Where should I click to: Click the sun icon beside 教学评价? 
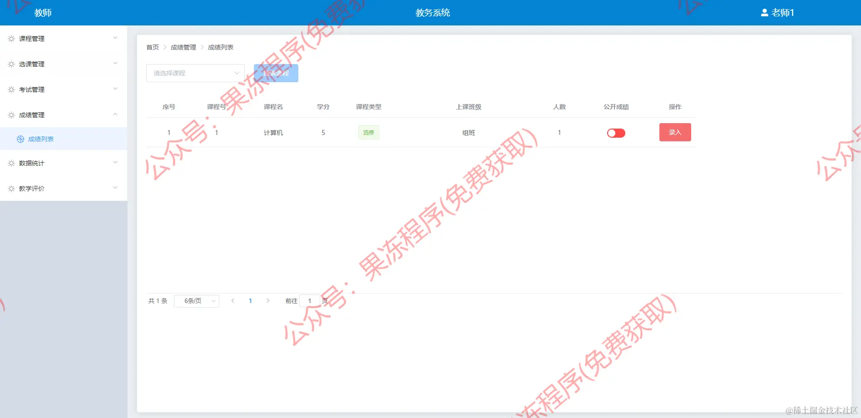pyautogui.click(x=11, y=189)
